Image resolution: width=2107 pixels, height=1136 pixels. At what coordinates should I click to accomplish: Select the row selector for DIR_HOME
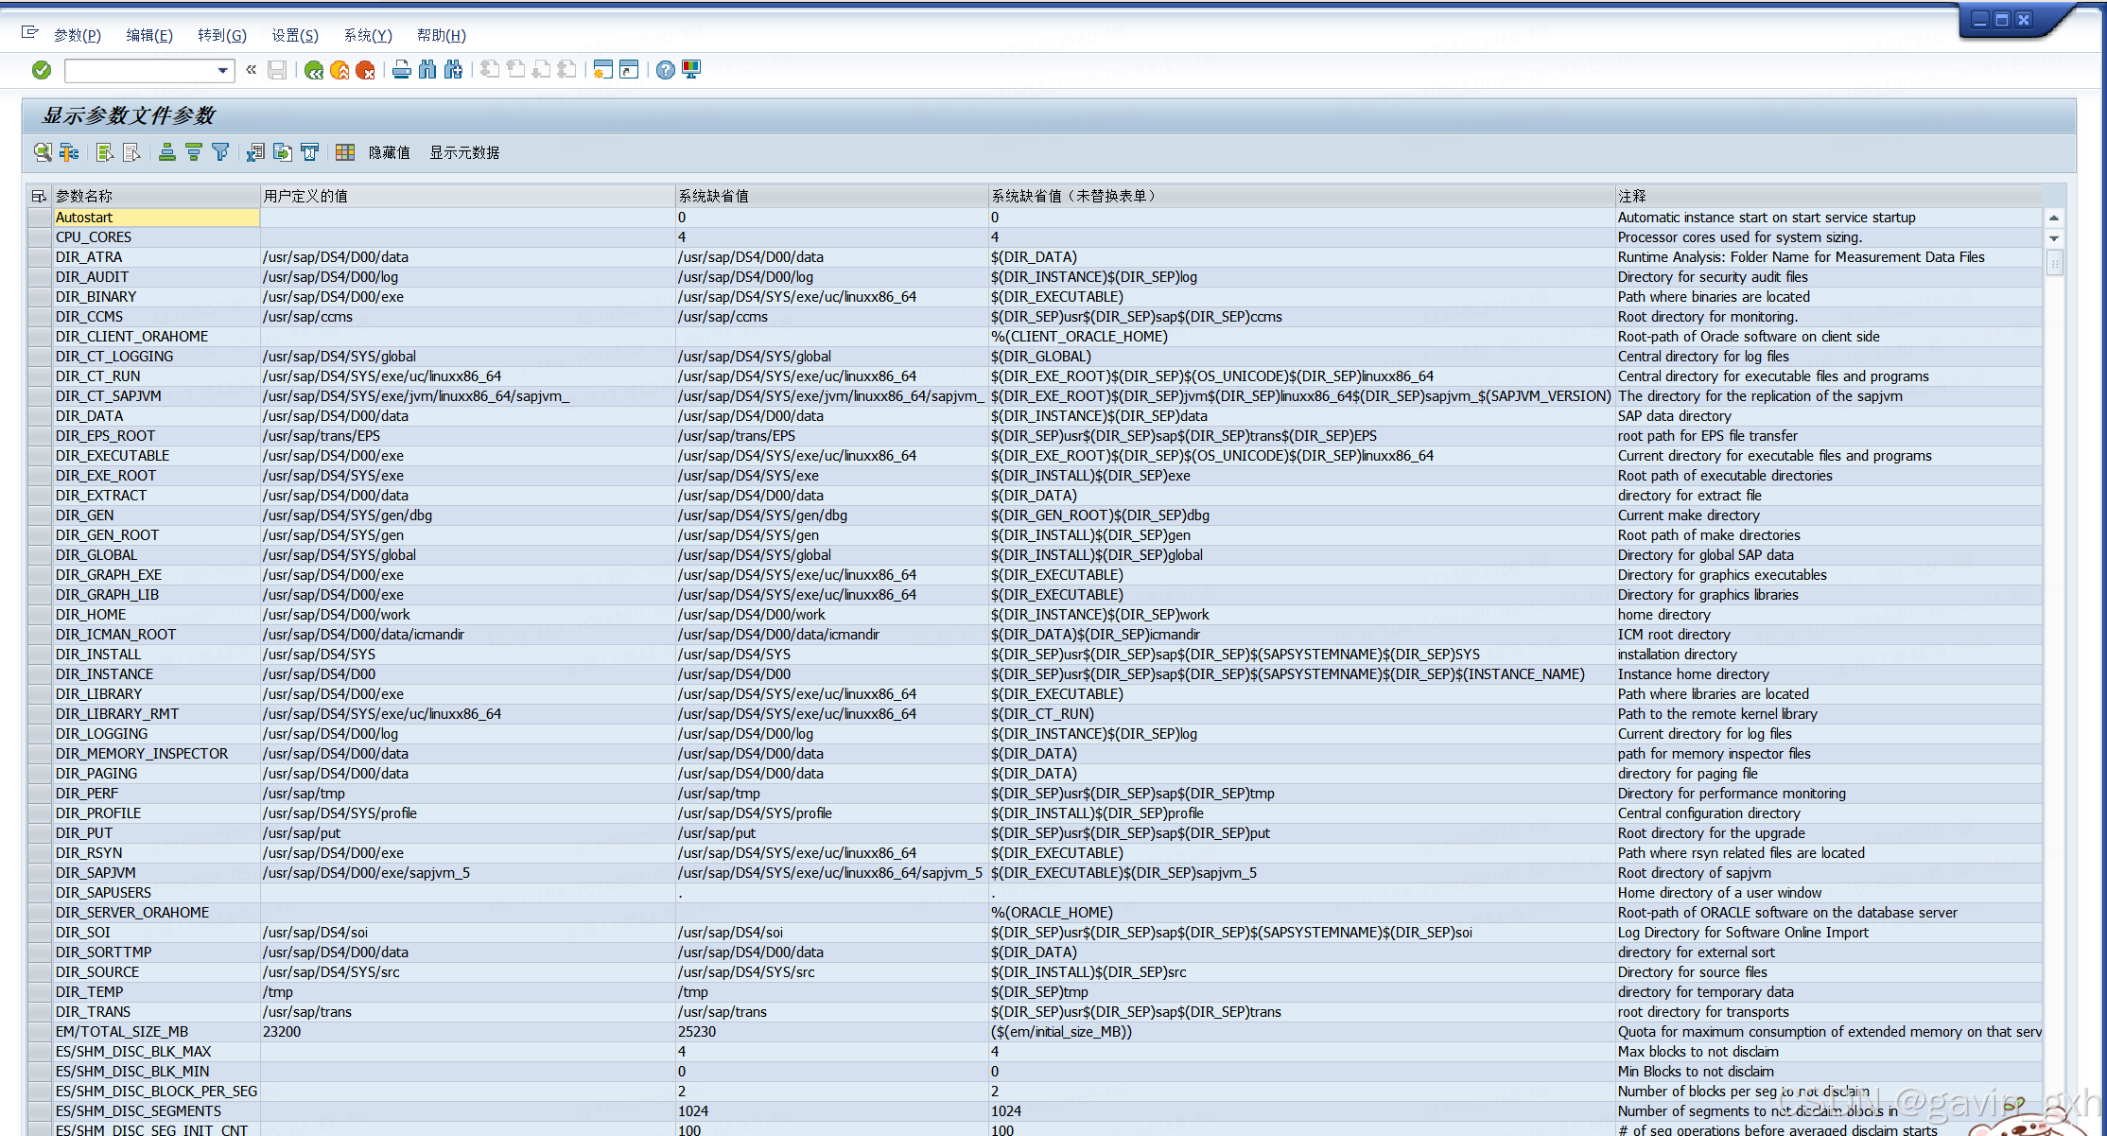click(x=38, y=614)
